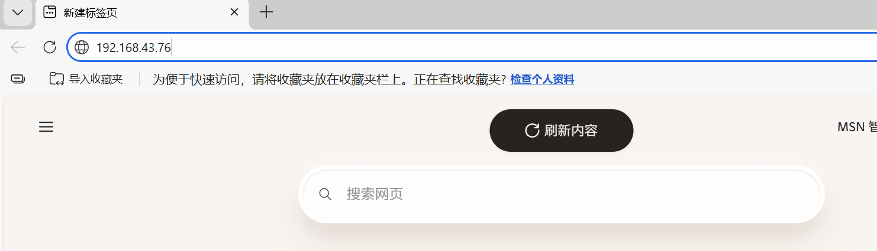
Task: Click the magnifier icon in search box
Action: click(325, 194)
